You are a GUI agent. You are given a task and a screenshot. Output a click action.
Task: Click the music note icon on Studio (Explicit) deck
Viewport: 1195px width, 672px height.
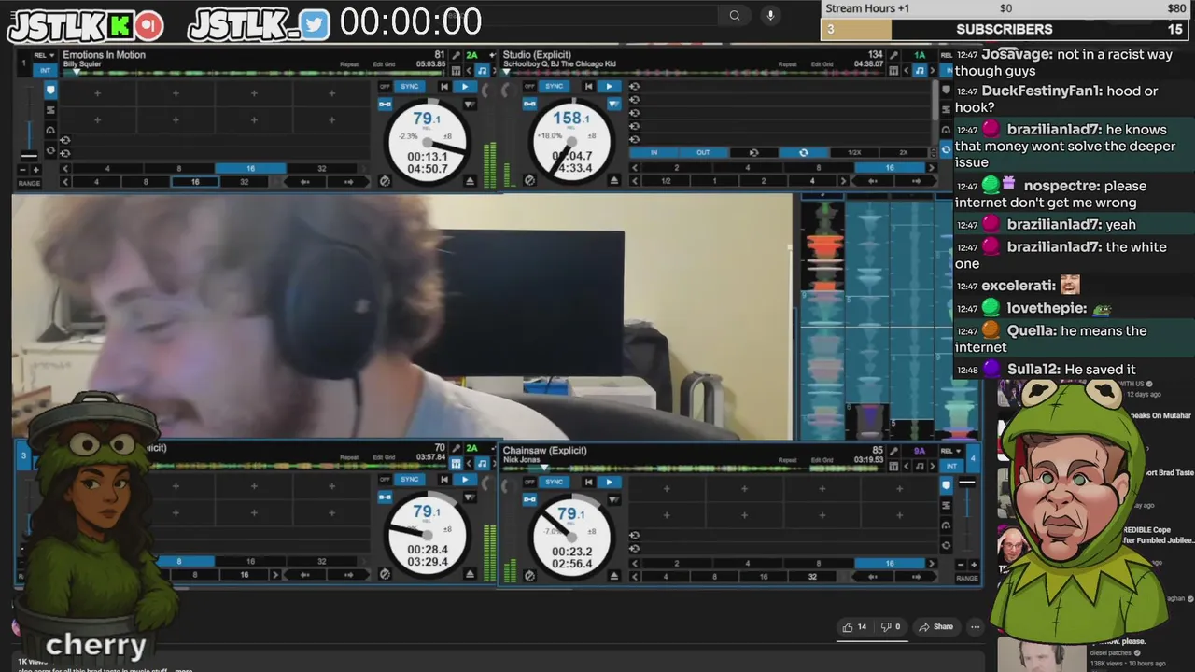point(920,71)
